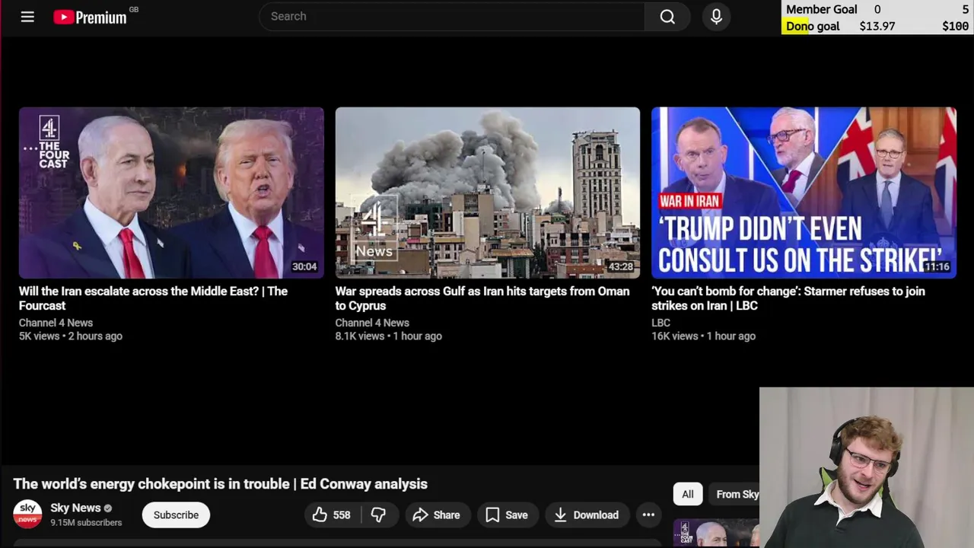The height and width of the screenshot is (548, 974).
Task: Save video to a playlist
Action: tap(507, 515)
